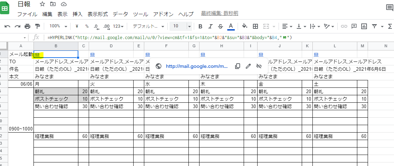Print the spreadsheet with printer icon
This screenshot has height=166, width=394.
[27, 26]
